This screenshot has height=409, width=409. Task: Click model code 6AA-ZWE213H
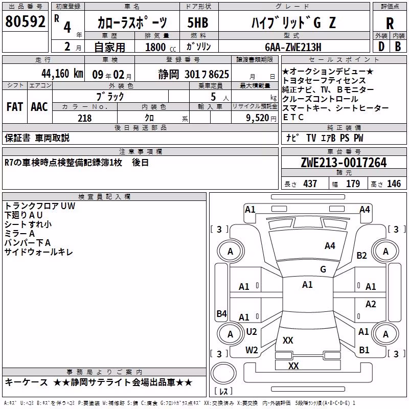(293, 47)
